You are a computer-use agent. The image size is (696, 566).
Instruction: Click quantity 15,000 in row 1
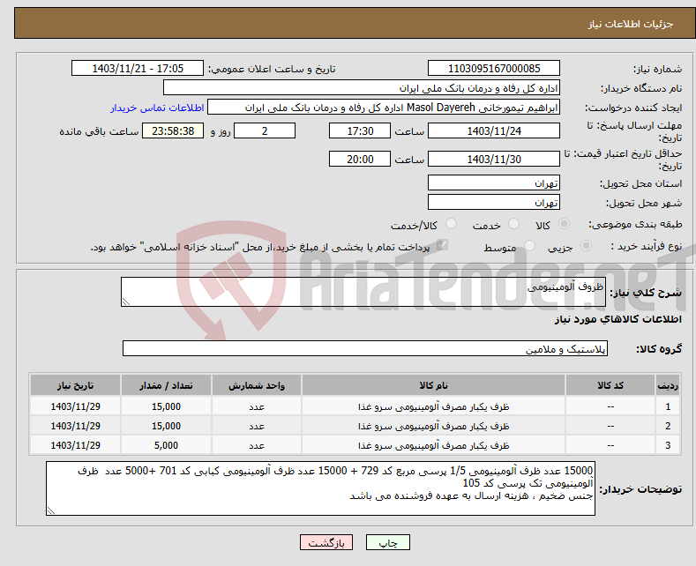pos(166,406)
